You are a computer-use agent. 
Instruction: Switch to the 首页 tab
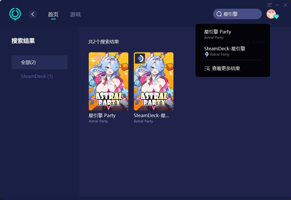53,15
